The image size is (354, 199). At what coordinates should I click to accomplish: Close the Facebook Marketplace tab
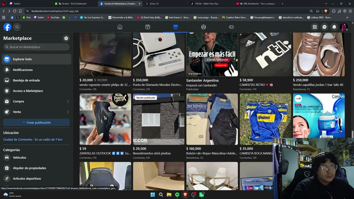coord(139,4)
